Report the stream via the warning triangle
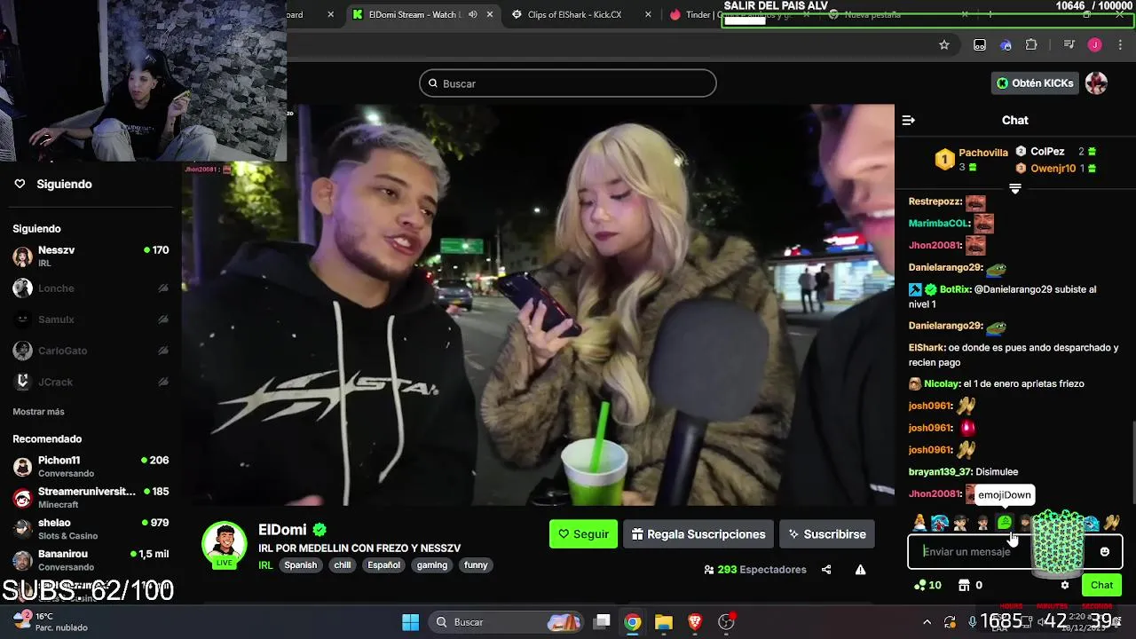This screenshot has height=639, width=1136. [x=860, y=570]
